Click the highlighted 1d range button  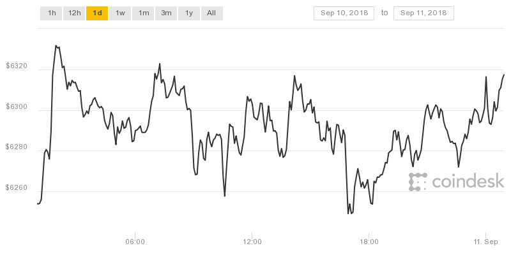pos(97,13)
